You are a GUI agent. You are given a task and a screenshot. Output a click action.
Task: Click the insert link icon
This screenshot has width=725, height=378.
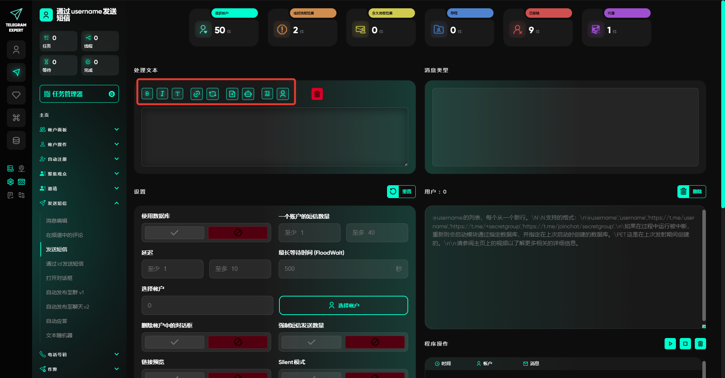197,94
